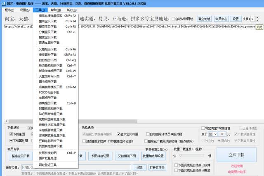Image resolution: width=264 pixels, height=176 pixels.
Task: Toggle 显示宝贝标题 checkbox
Action: point(119,134)
